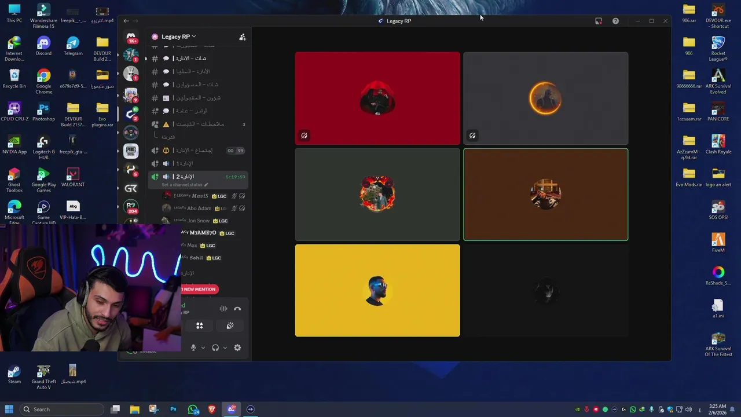
Task: Open the شات - المسؤولين channel
Action: click(198, 85)
